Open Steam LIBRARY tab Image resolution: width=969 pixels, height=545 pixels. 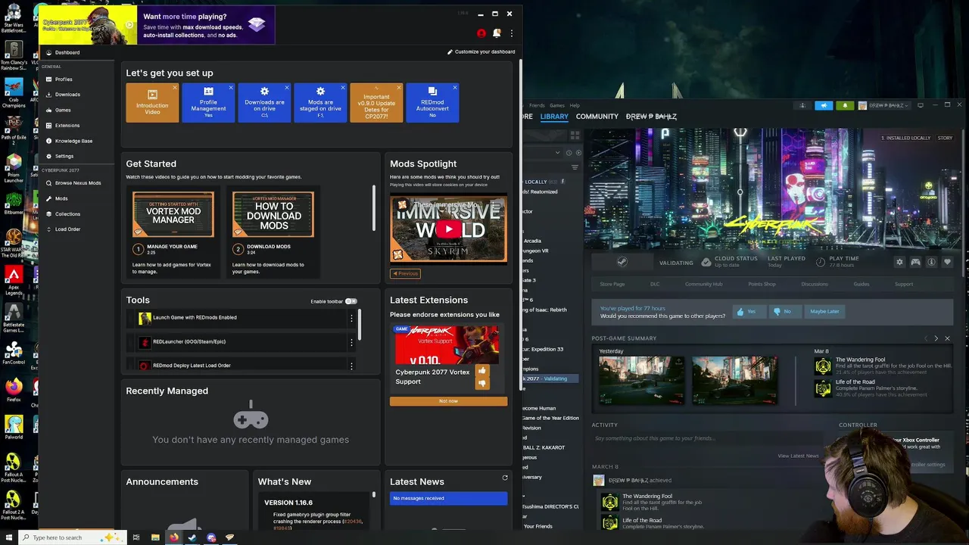coord(554,117)
